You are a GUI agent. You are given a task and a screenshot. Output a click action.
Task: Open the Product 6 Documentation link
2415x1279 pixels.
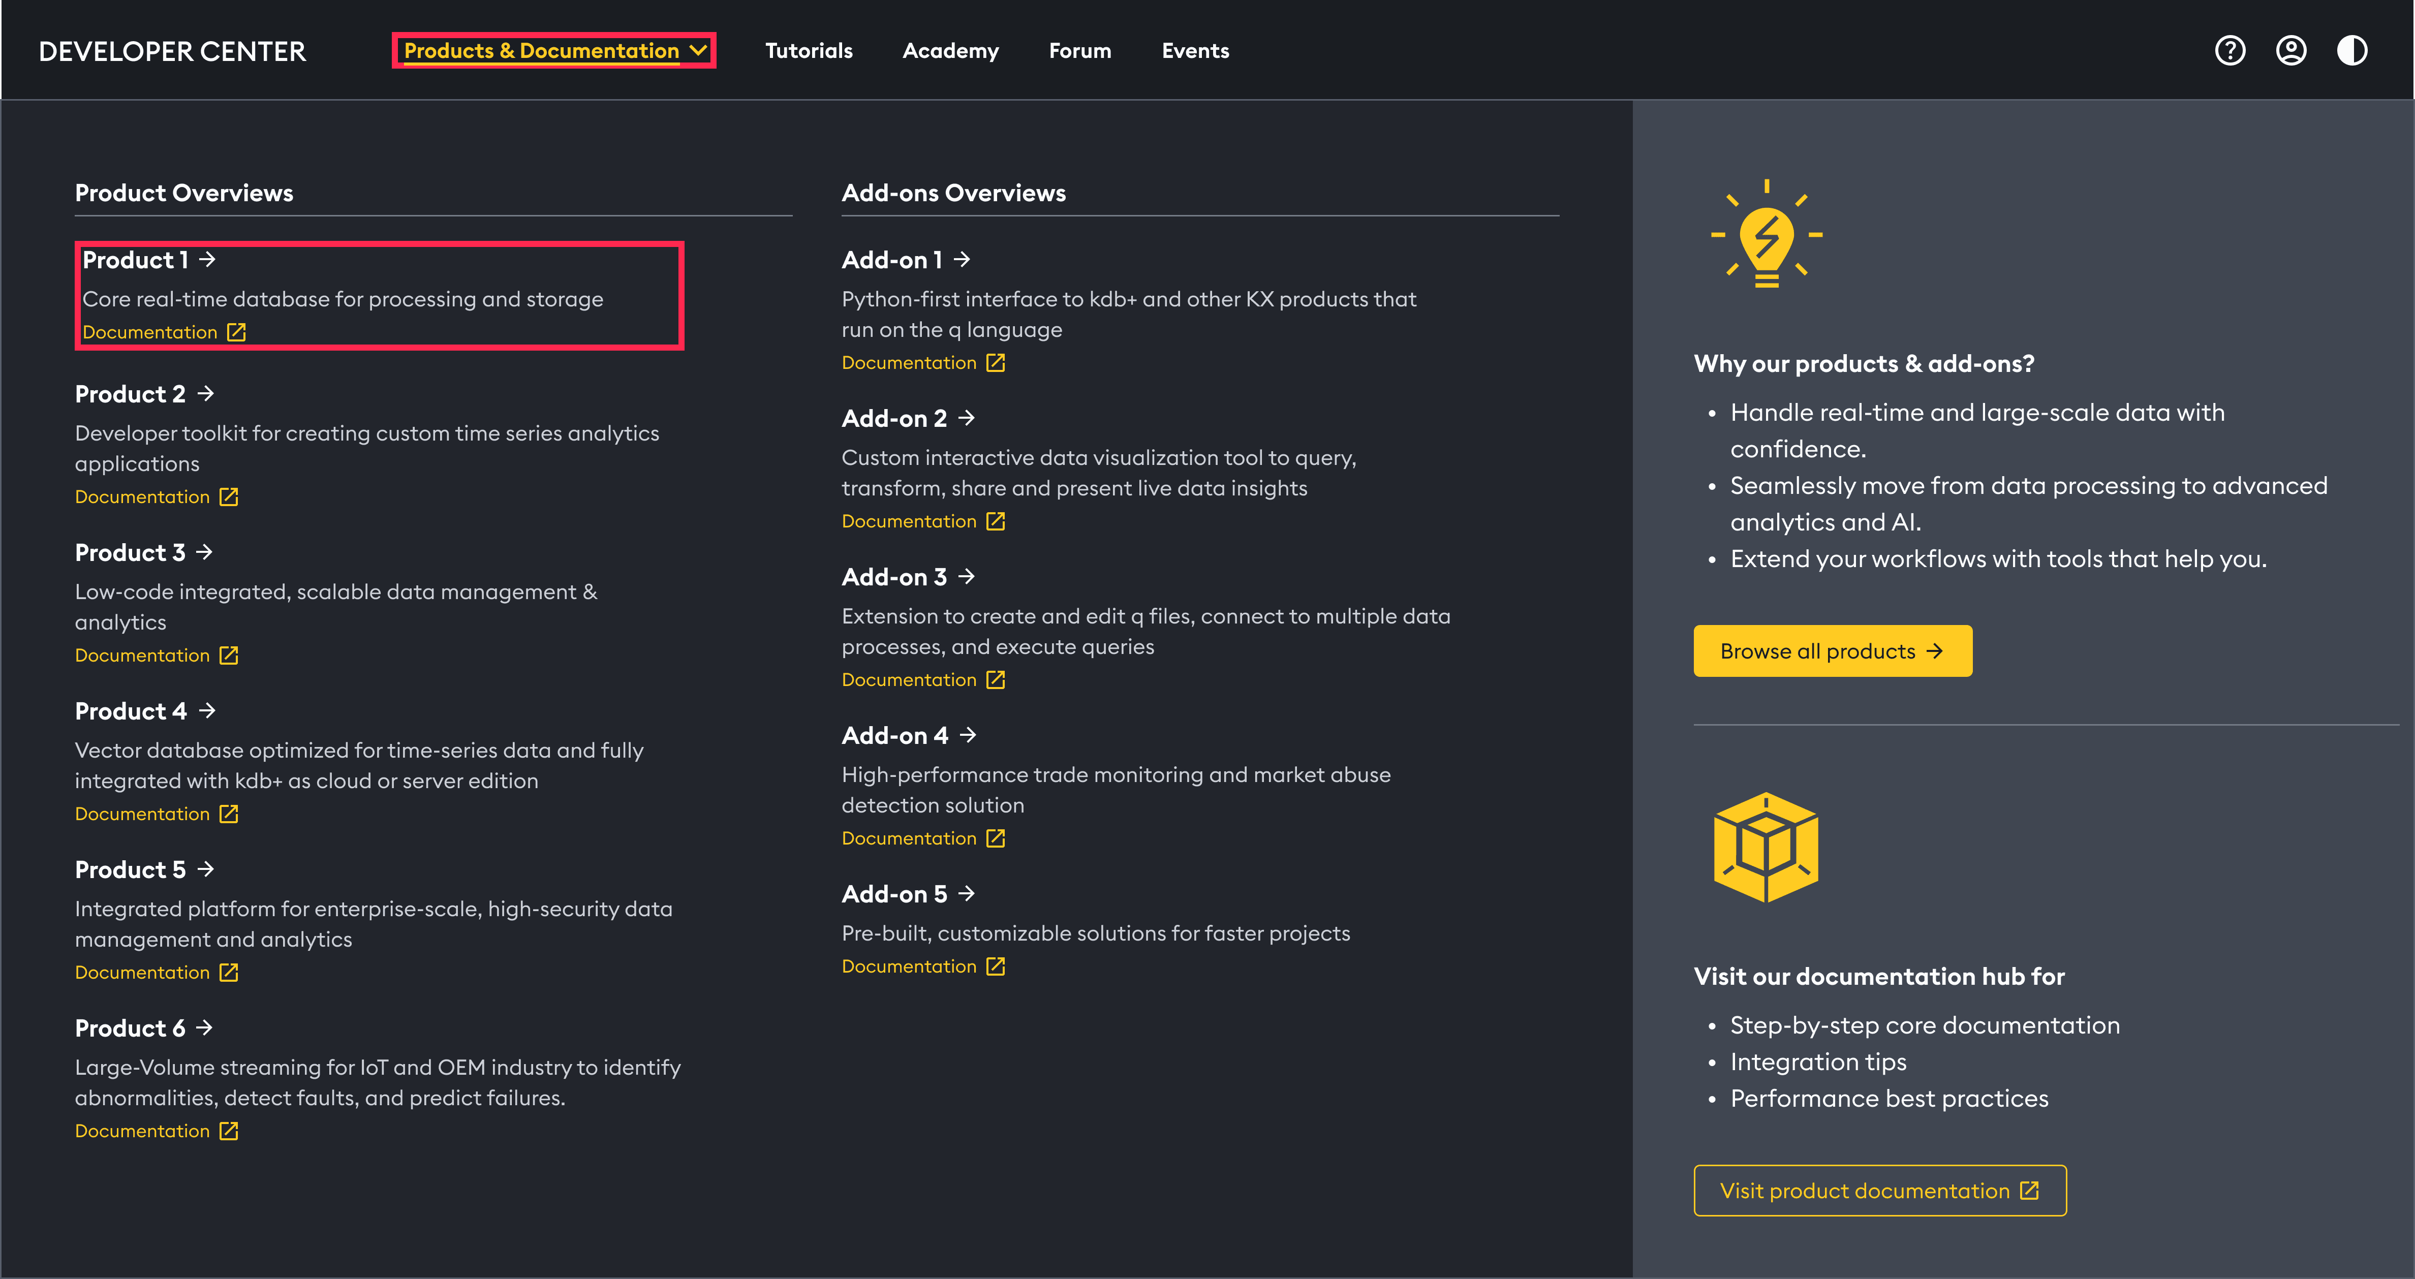pos(142,1131)
